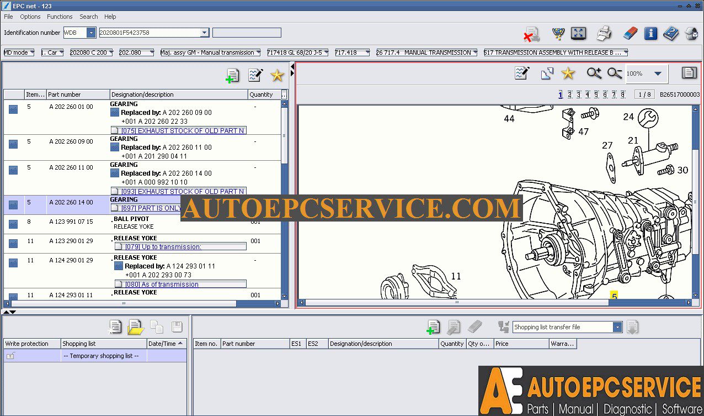Open notes editor in parts list toolbar

[255, 75]
